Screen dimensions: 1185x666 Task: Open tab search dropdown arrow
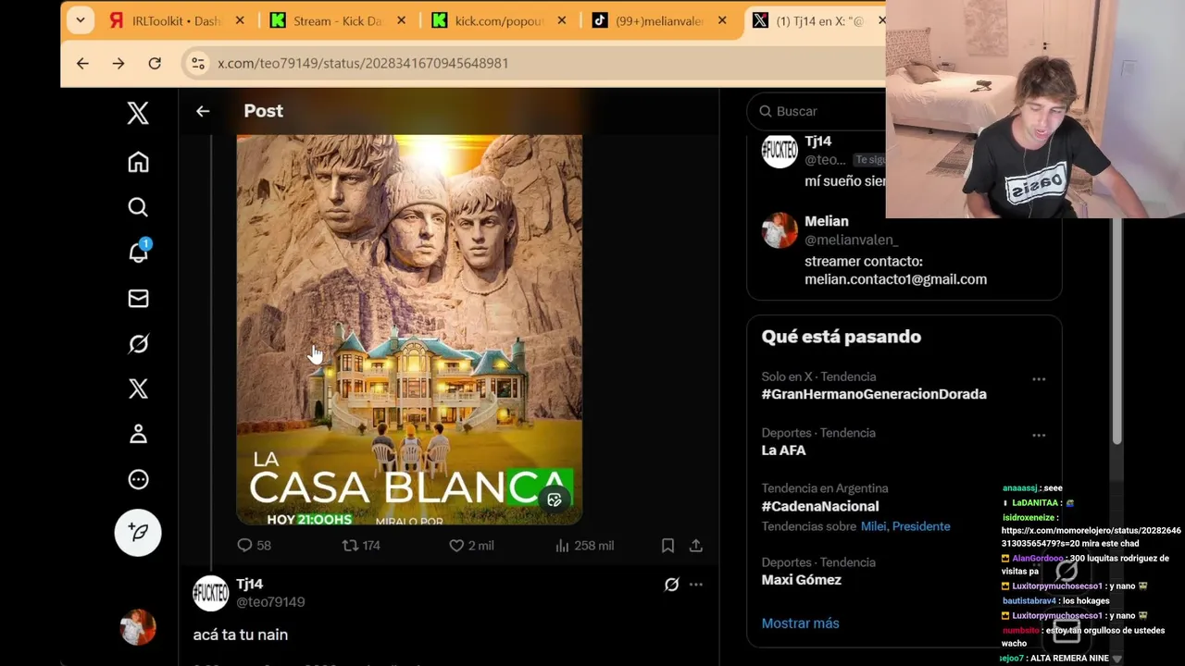coord(81,20)
